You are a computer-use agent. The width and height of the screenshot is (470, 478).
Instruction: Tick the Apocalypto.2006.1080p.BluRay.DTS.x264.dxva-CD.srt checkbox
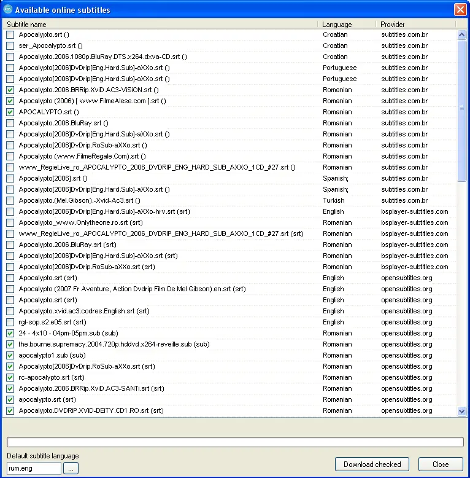click(x=10, y=57)
